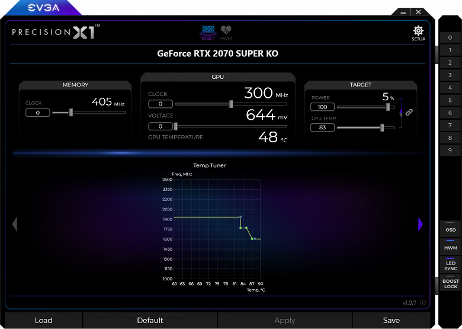Select the VGA 1 graphics card icon
The image size is (462, 329).
tap(208, 33)
